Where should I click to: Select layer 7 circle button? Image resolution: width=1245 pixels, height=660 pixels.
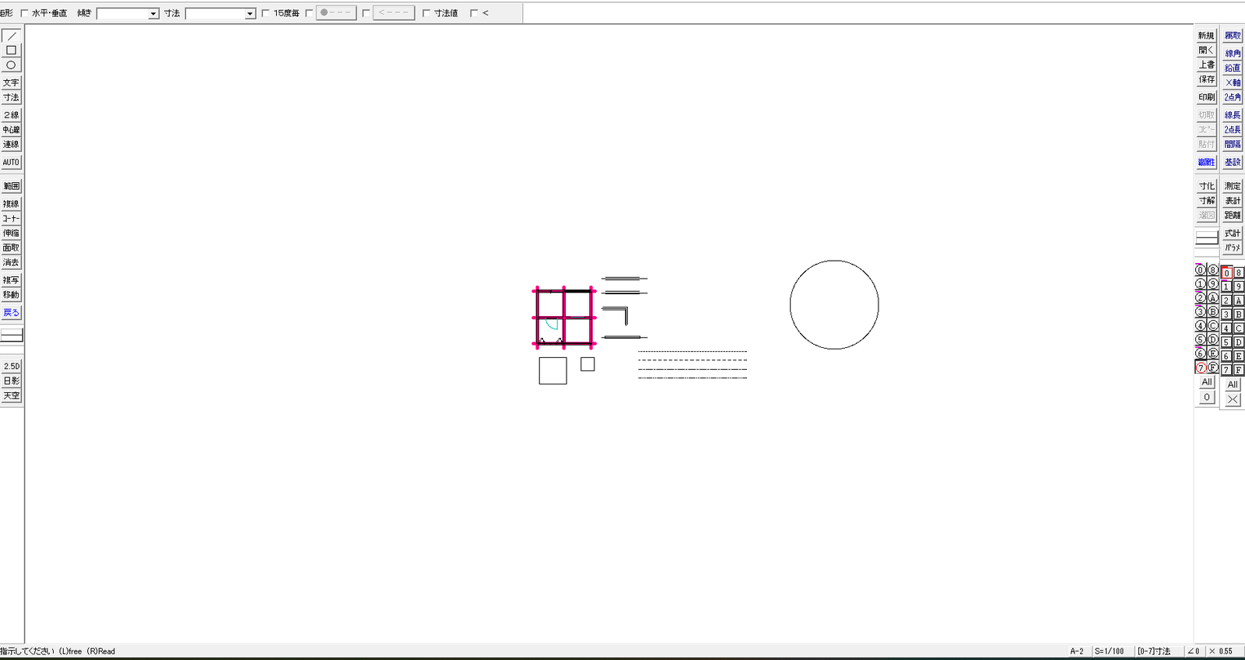[x=1201, y=368]
